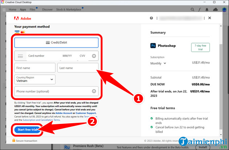
Task: Click the 7-day free trial badge
Action: [x=200, y=47]
